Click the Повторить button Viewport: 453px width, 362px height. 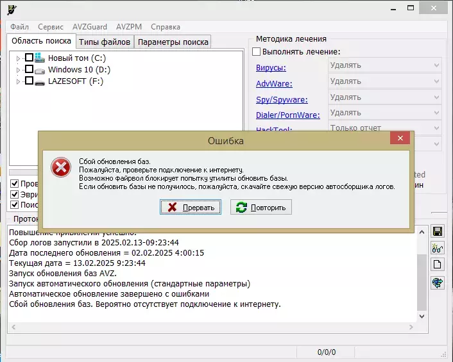pyautogui.click(x=261, y=207)
